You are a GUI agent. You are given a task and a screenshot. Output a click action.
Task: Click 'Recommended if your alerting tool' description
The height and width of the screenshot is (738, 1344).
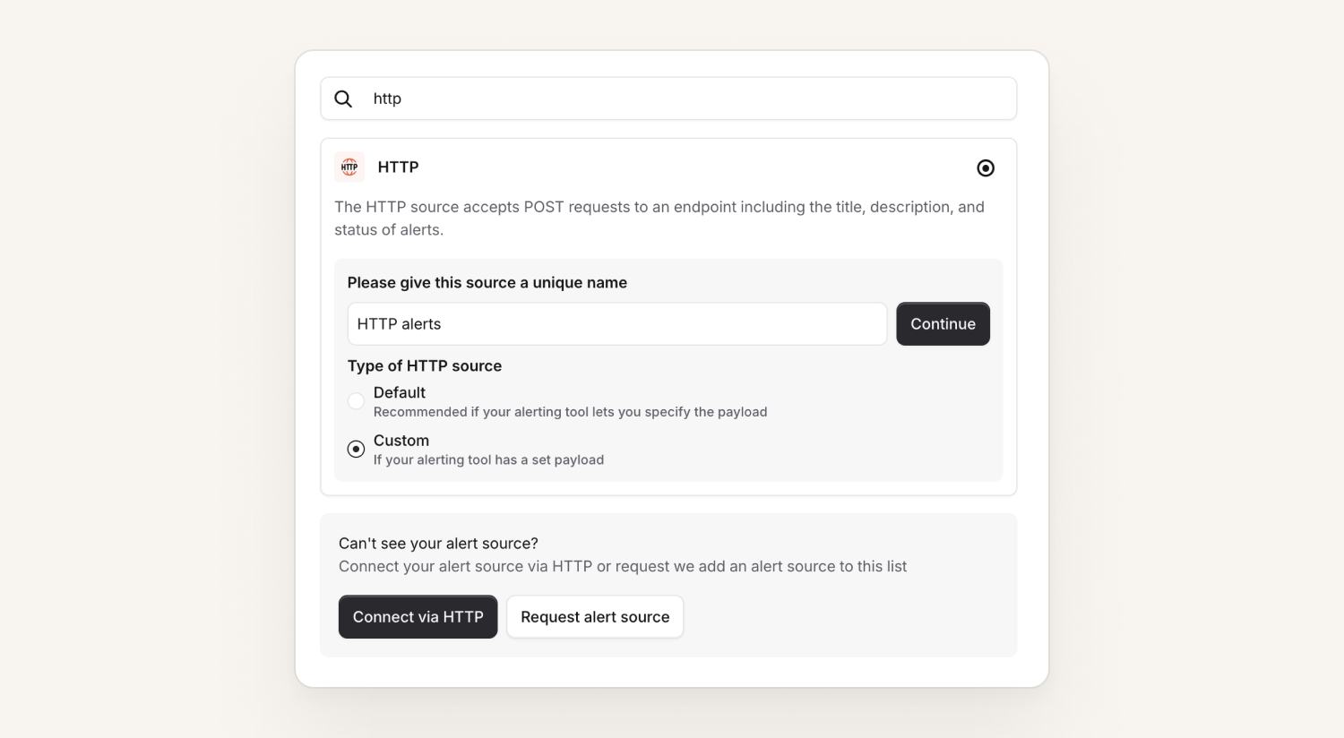tap(570, 412)
